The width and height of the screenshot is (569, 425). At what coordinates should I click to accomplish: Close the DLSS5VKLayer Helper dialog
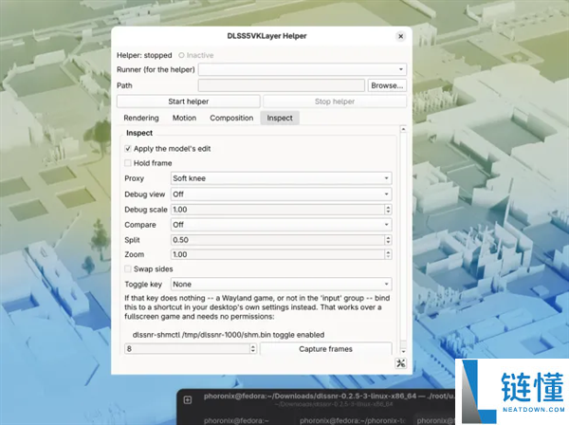tap(400, 36)
